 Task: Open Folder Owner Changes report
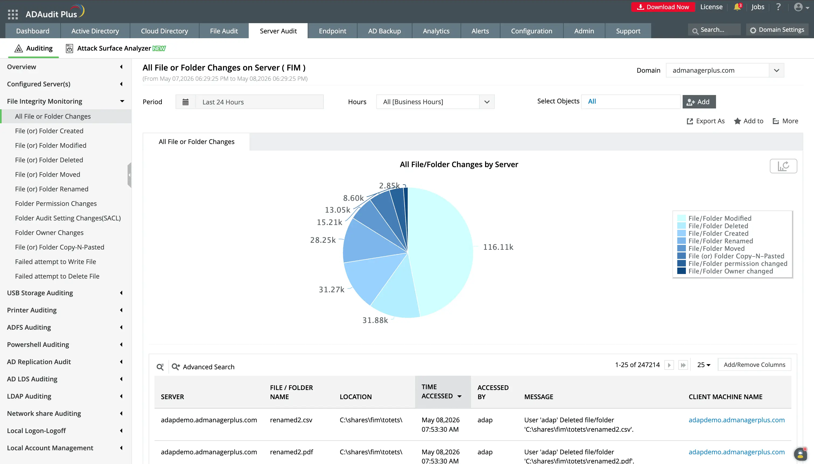click(x=49, y=233)
